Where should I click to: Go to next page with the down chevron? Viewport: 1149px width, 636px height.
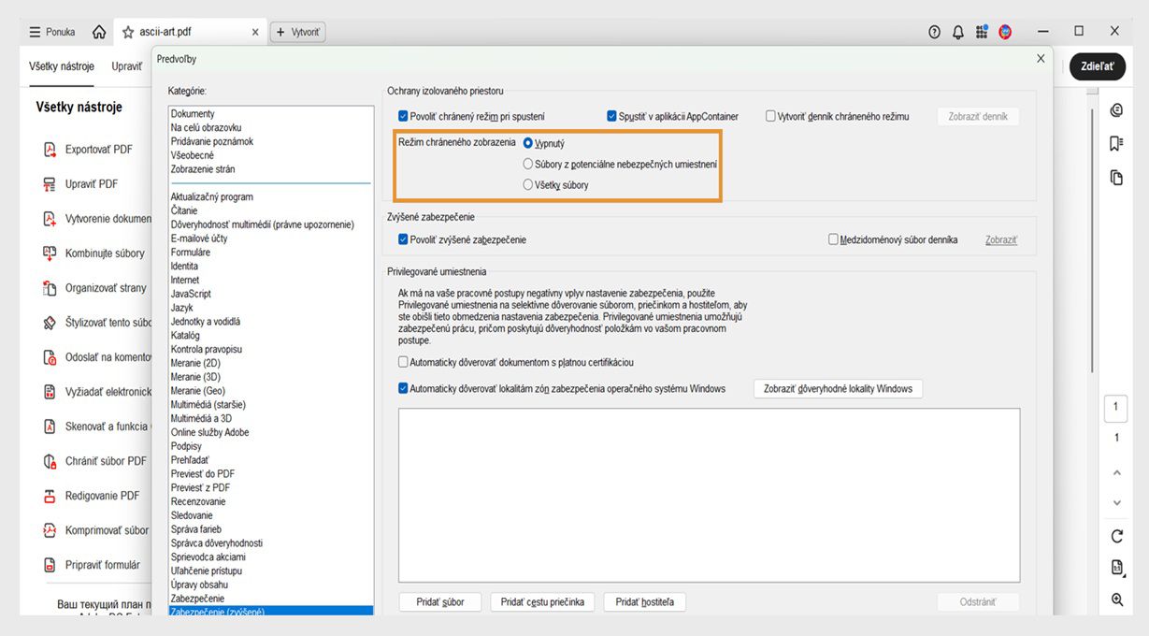point(1116,503)
